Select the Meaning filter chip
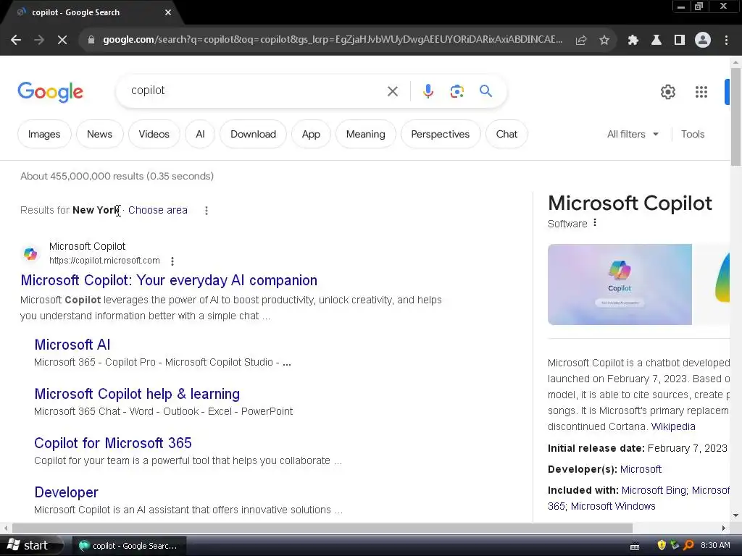Viewport: 742px width, 556px height. point(365,134)
